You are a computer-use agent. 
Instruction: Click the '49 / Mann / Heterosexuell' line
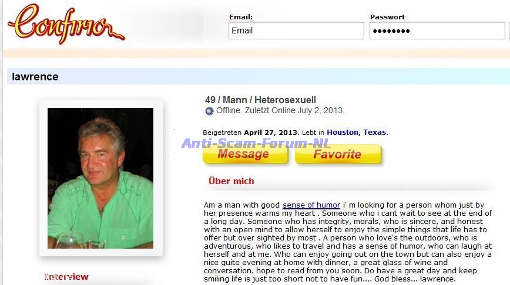(x=260, y=100)
